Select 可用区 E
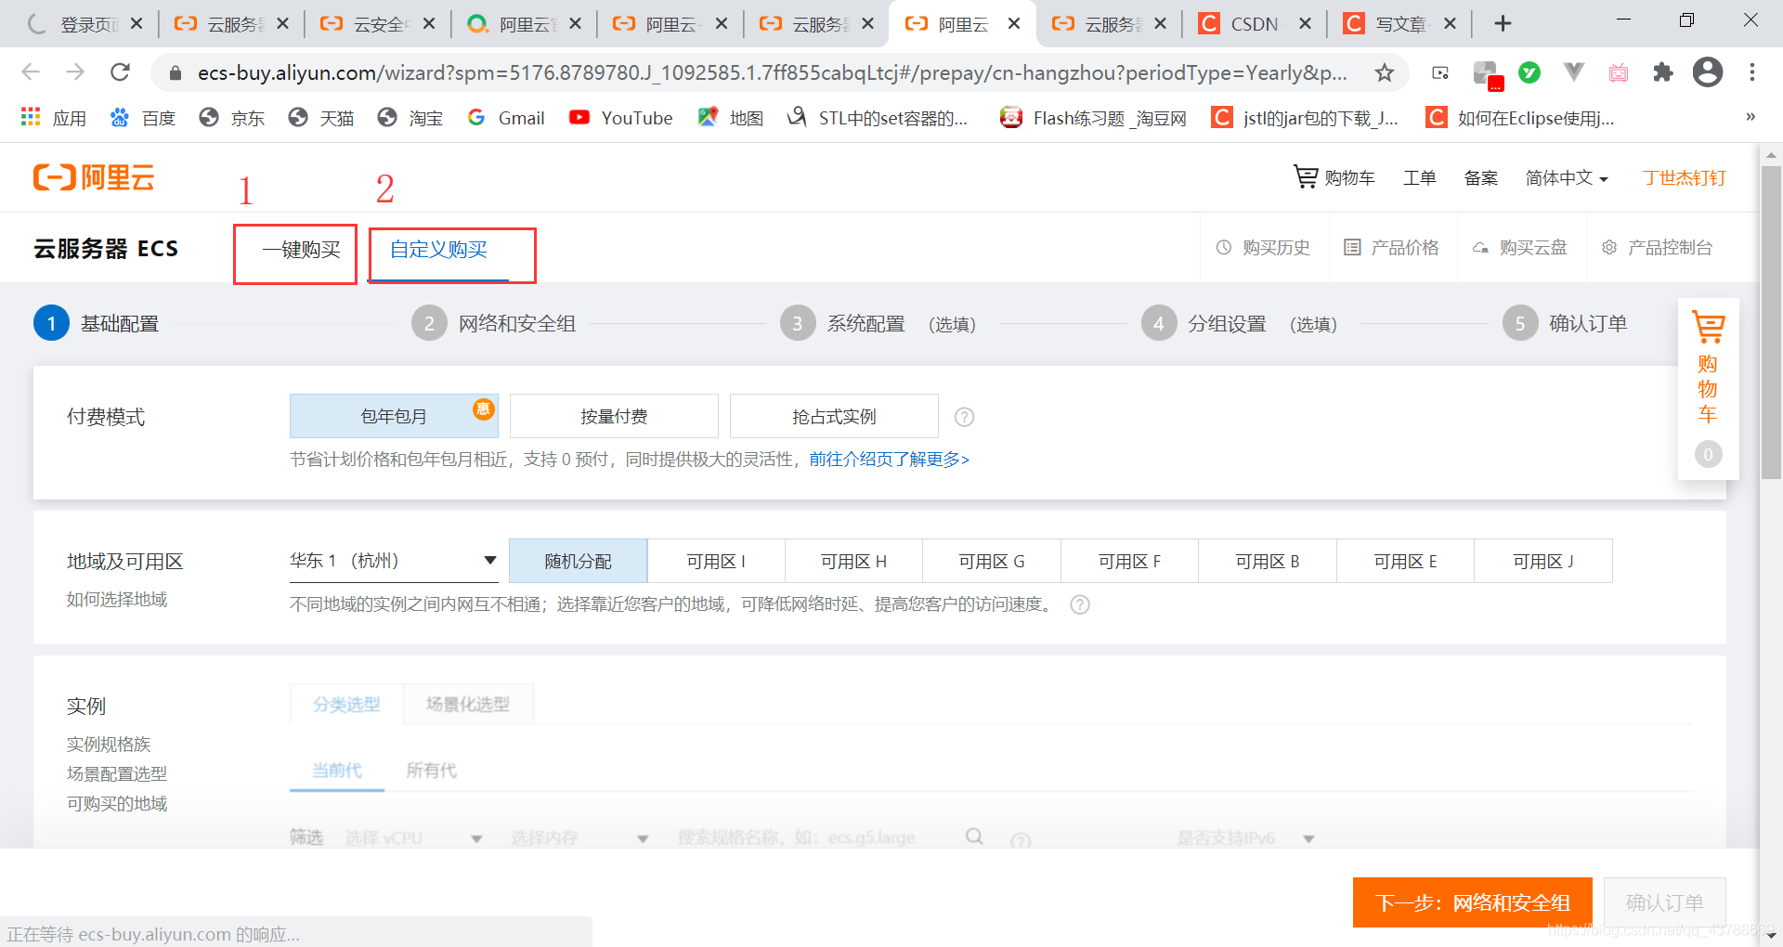Image resolution: width=1783 pixels, height=947 pixels. point(1405,561)
